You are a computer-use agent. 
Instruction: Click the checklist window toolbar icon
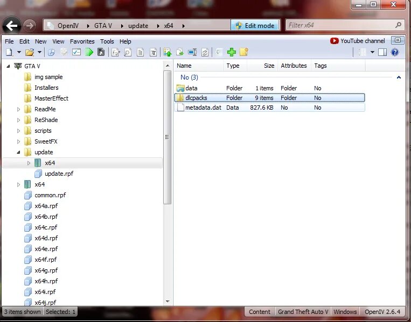tap(76, 52)
